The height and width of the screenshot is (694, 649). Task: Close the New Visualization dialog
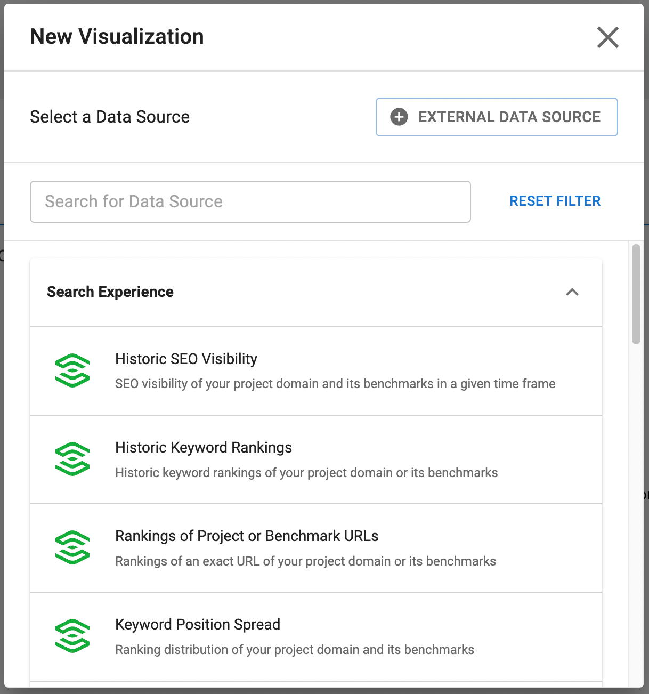[608, 37]
